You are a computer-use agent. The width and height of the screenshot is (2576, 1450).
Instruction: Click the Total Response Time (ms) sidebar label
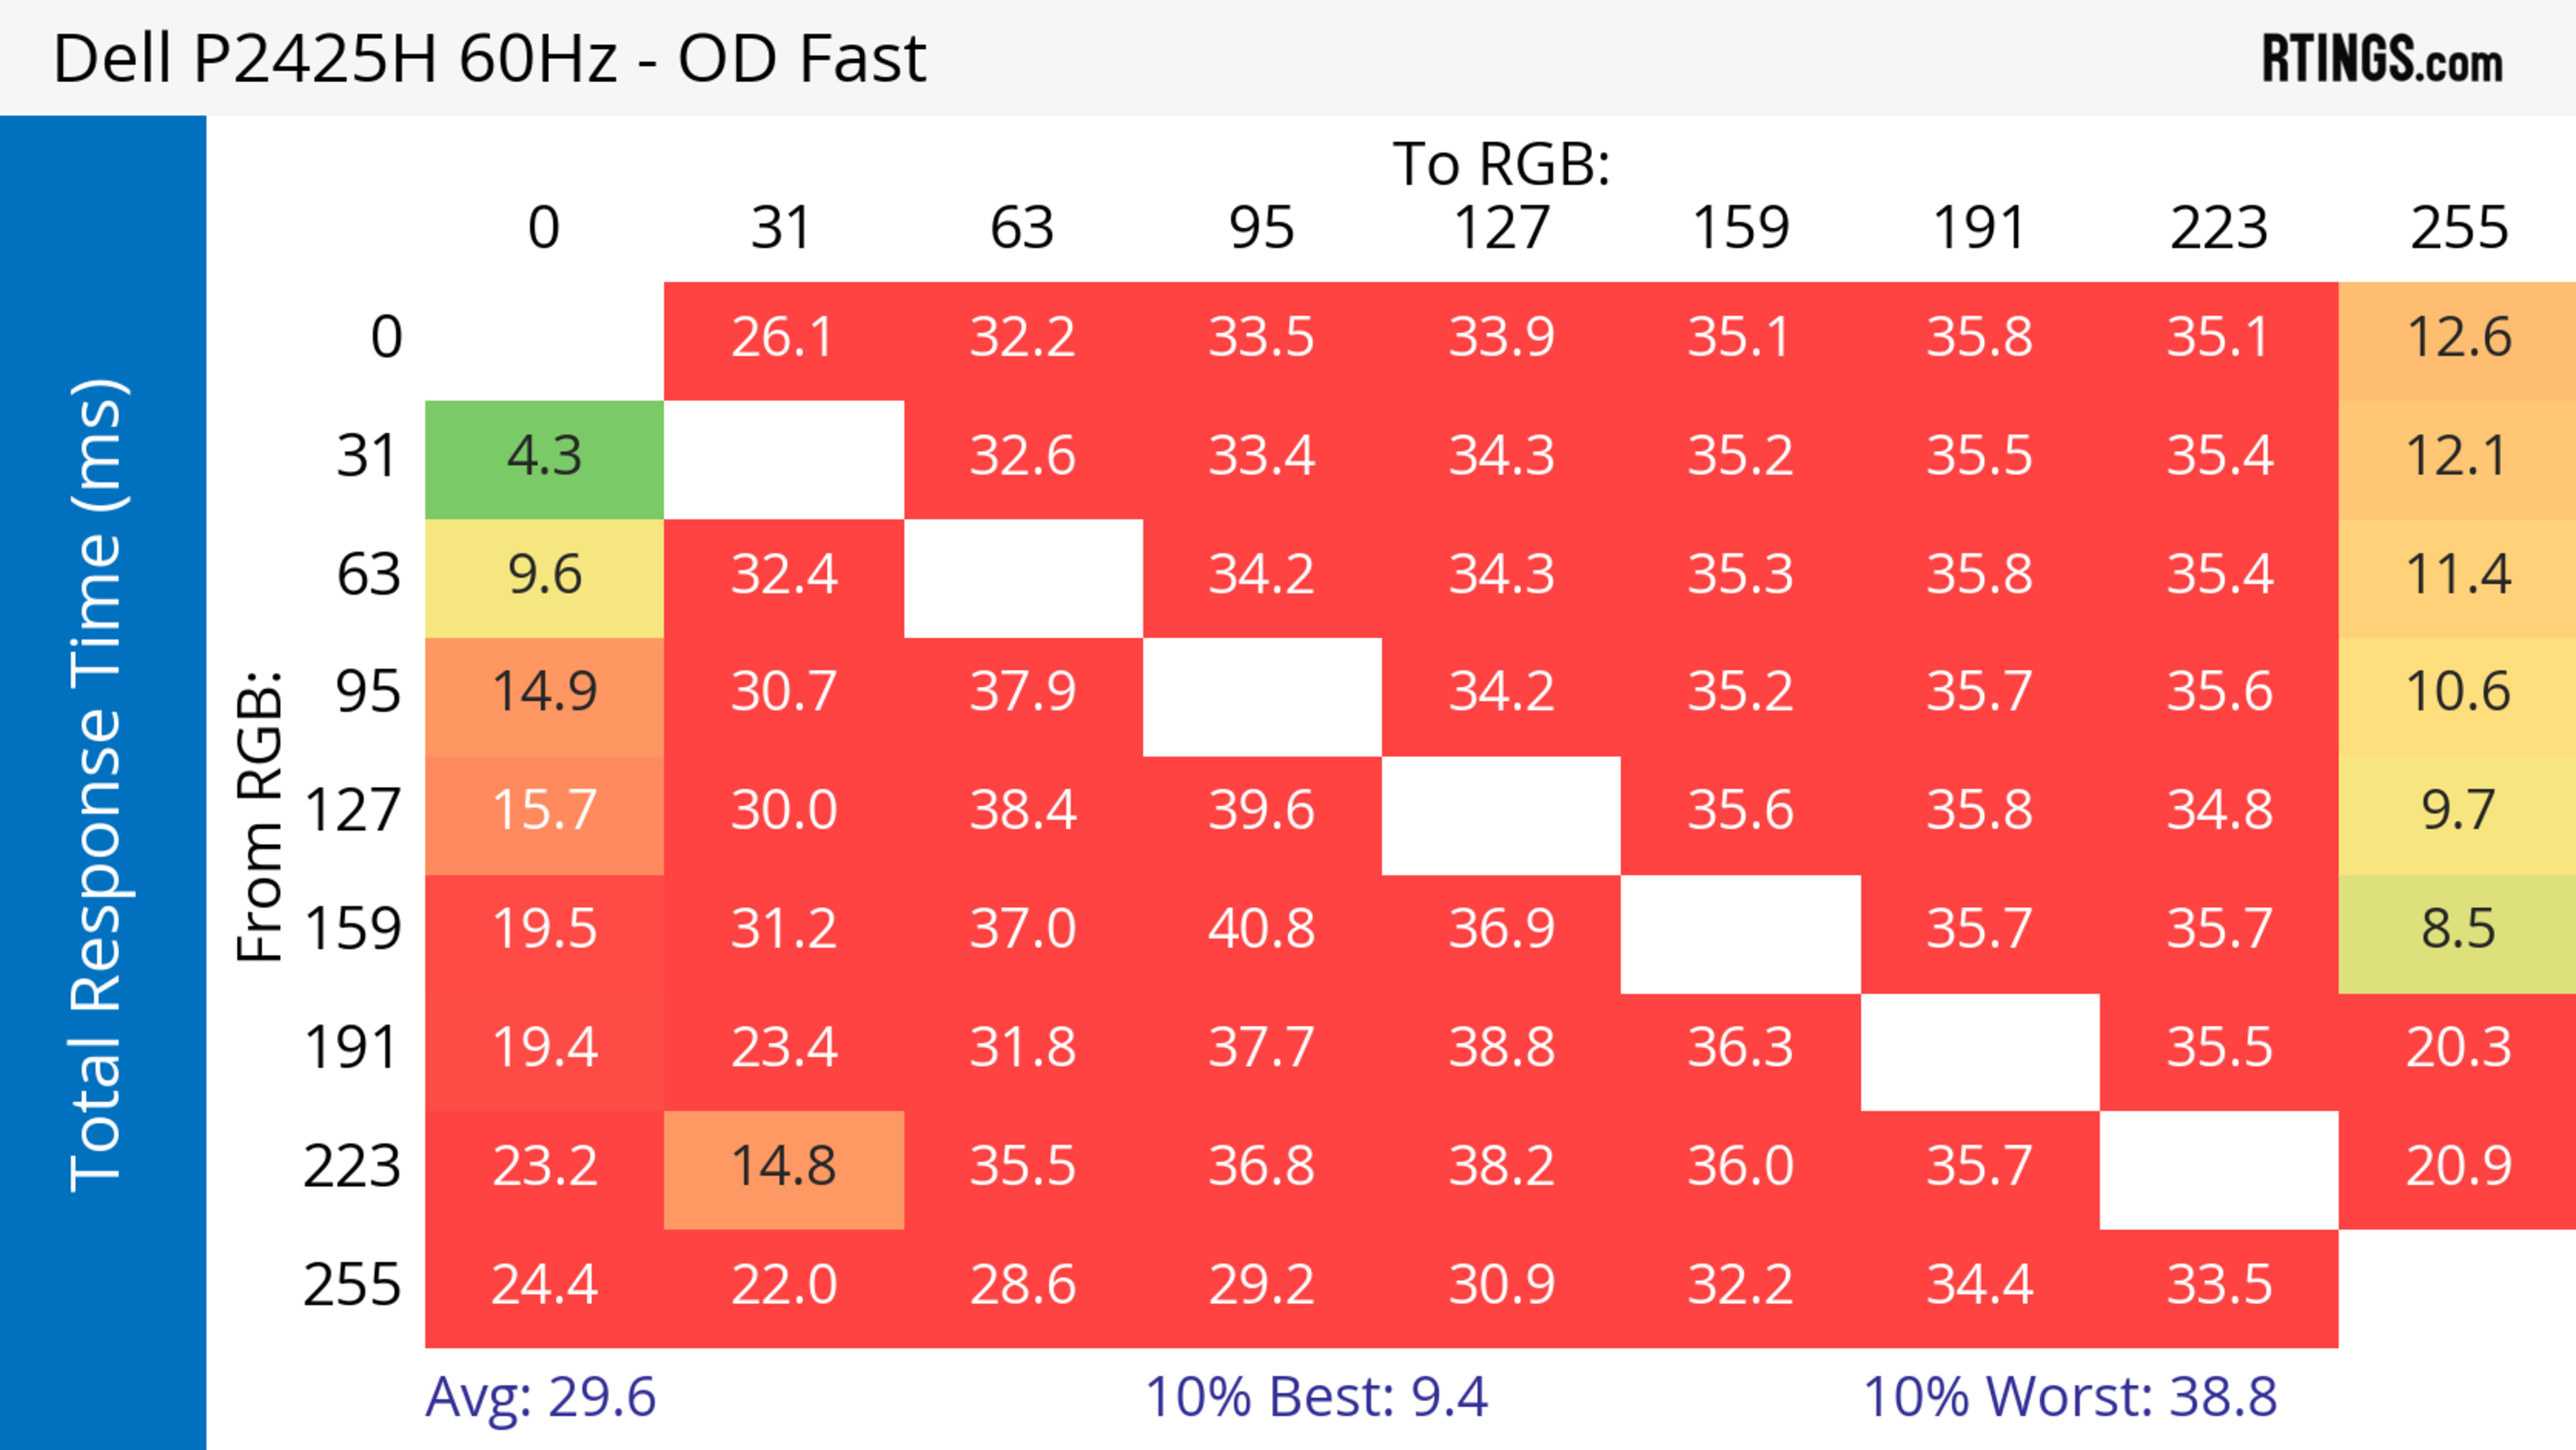coord(98,784)
